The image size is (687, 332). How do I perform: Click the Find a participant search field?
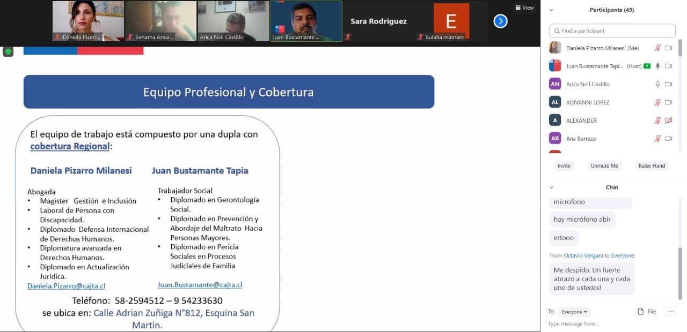click(x=612, y=31)
